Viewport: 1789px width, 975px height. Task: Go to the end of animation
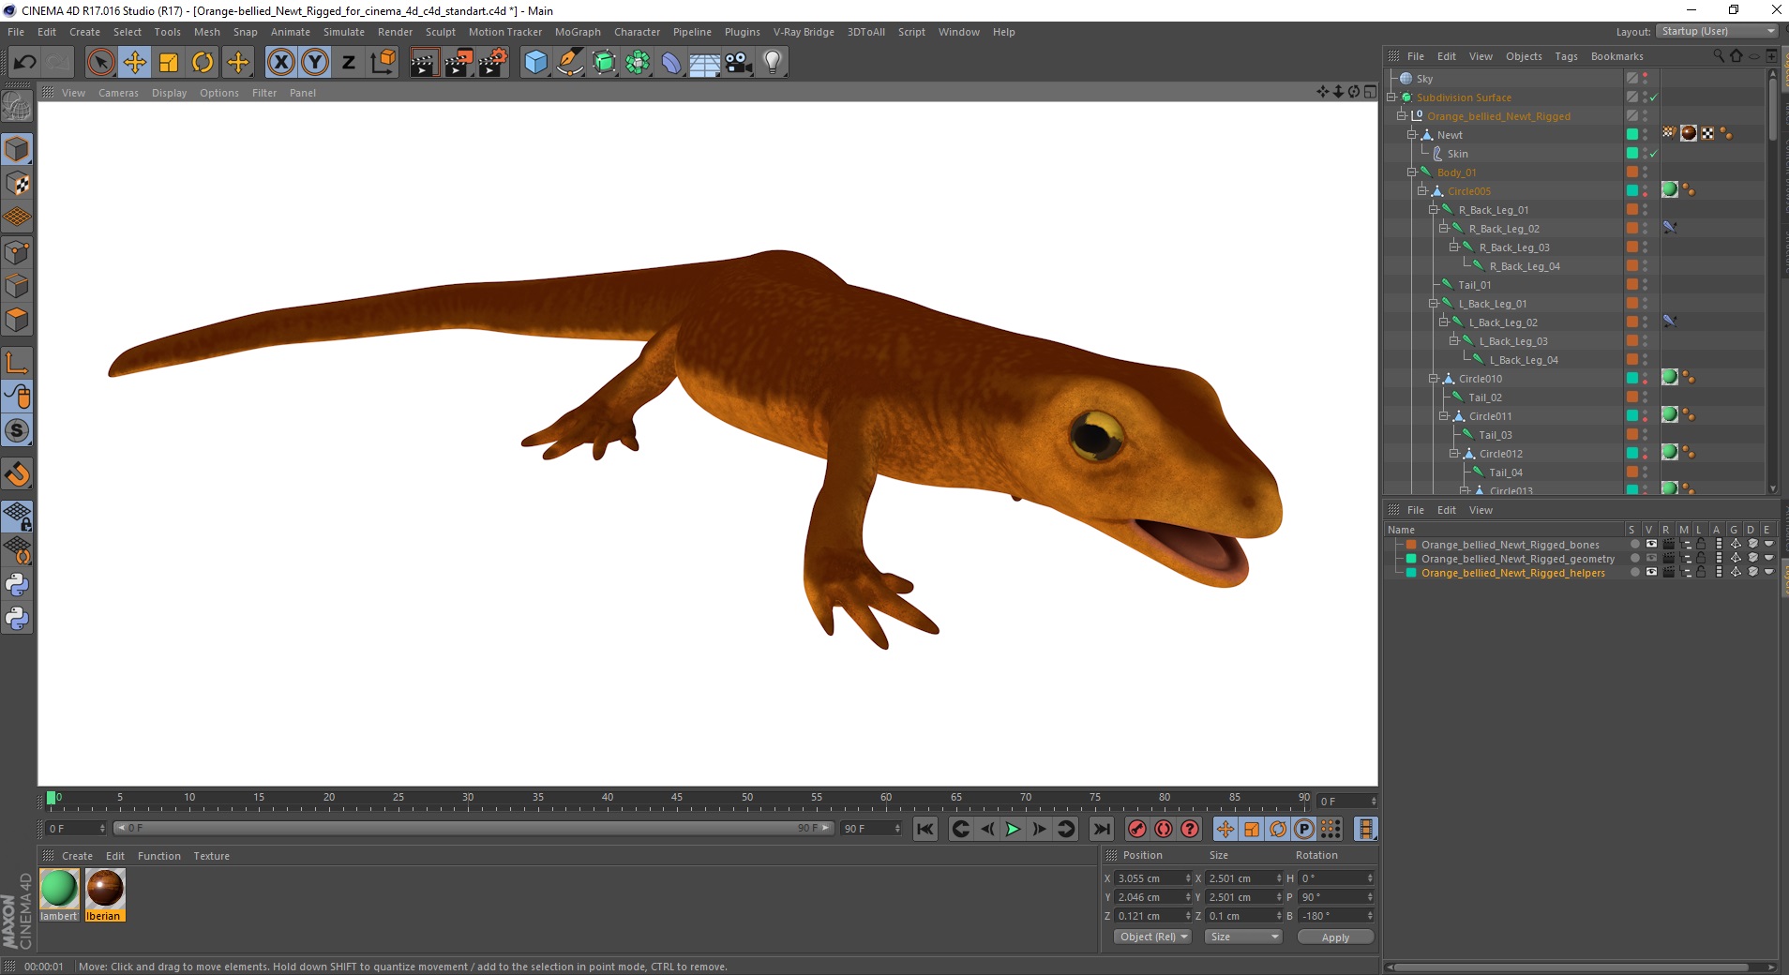(1102, 829)
